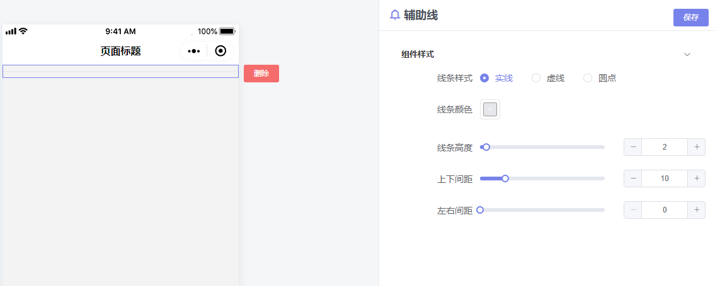Click the plus button for 线条高度

(696, 147)
